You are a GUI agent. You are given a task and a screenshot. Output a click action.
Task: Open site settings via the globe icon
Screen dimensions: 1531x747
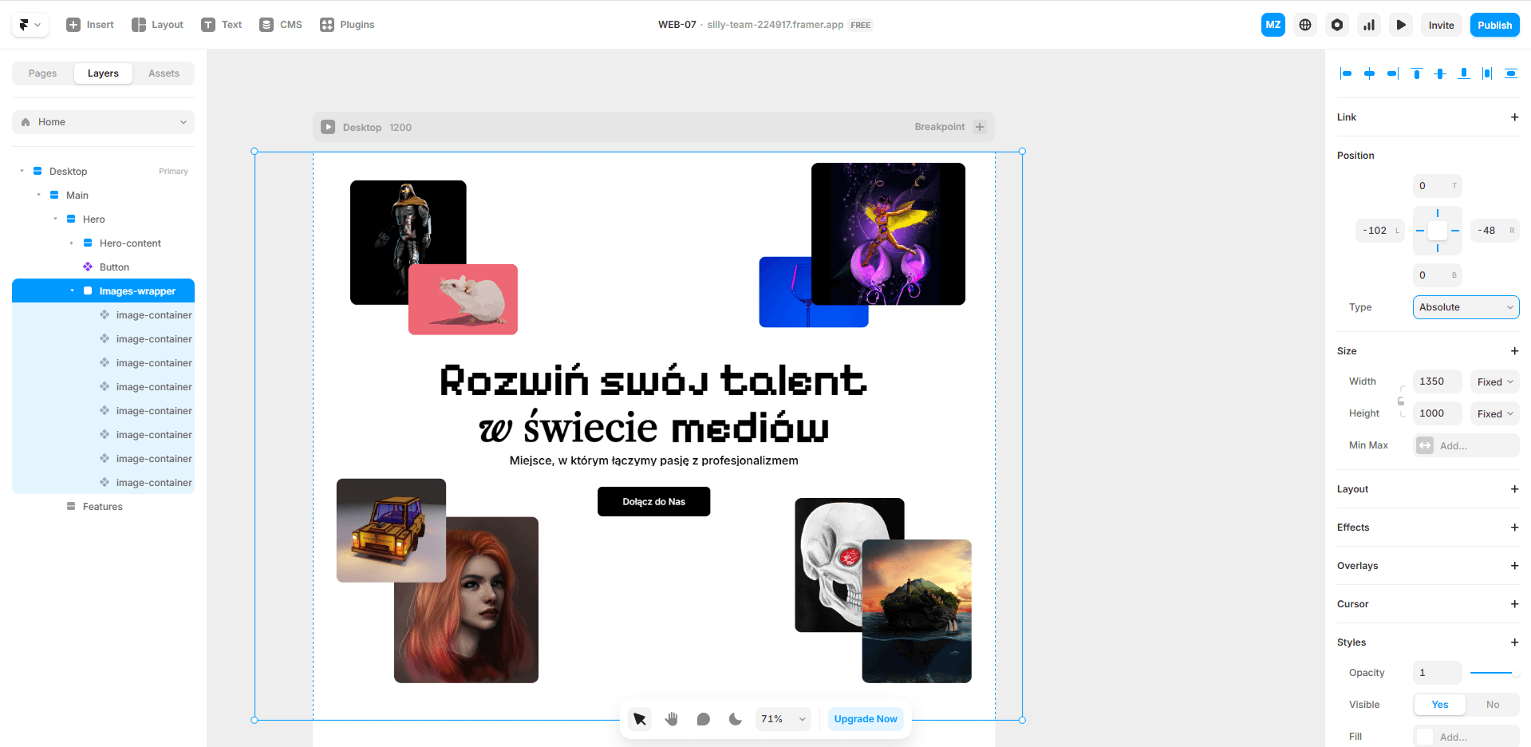tap(1305, 25)
